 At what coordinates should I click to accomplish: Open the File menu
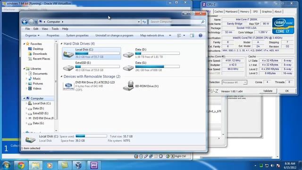(27, 29)
